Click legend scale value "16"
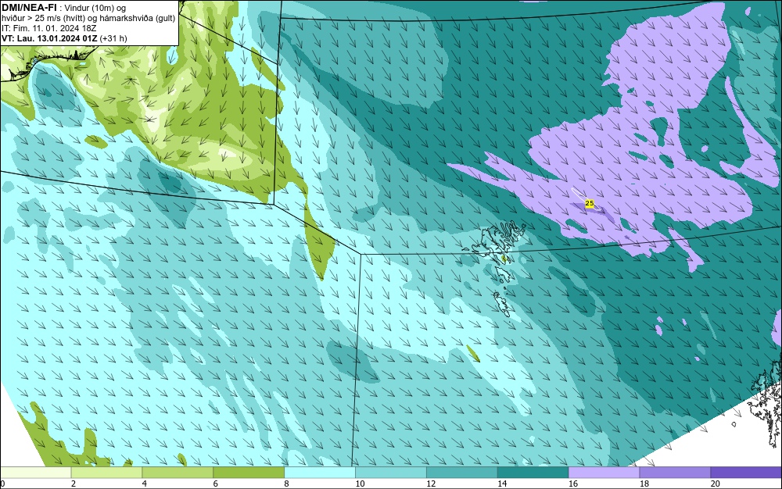This screenshot has height=489, width=782. (x=573, y=484)
